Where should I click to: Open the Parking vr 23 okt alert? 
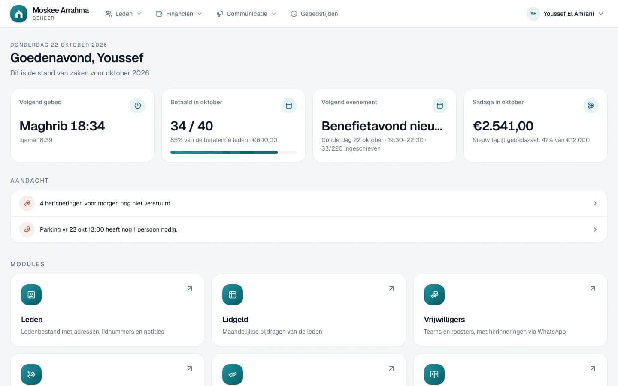309,229
